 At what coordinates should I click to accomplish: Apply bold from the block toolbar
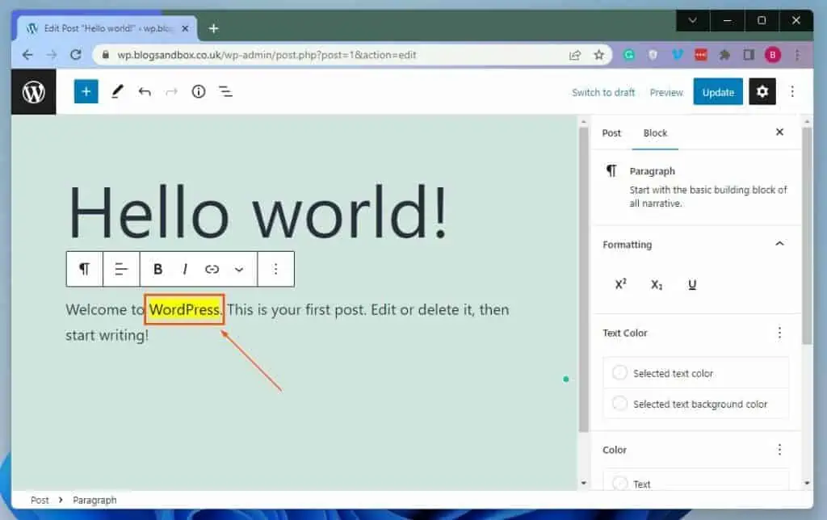coord(158,269)
